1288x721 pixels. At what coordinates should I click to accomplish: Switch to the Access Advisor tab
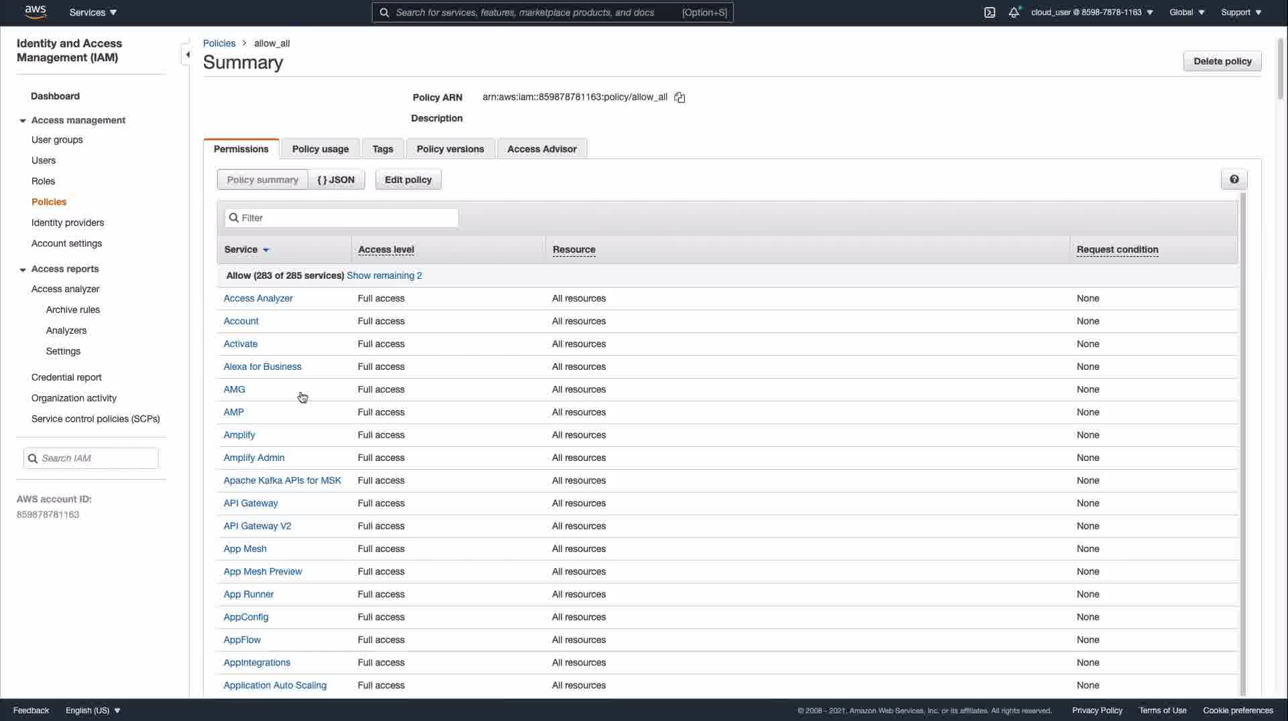point(541,149)
